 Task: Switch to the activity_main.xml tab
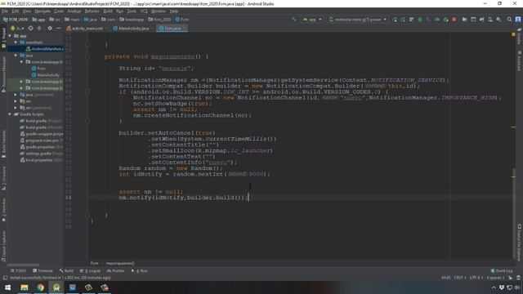(85, 29)
